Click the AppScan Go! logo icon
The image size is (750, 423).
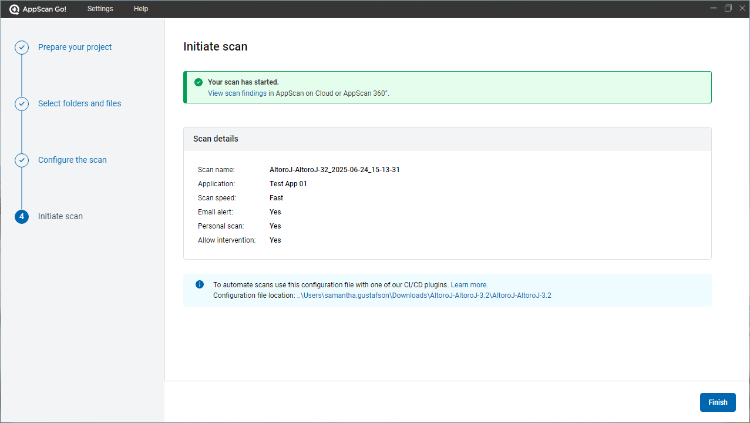[15, 9]
